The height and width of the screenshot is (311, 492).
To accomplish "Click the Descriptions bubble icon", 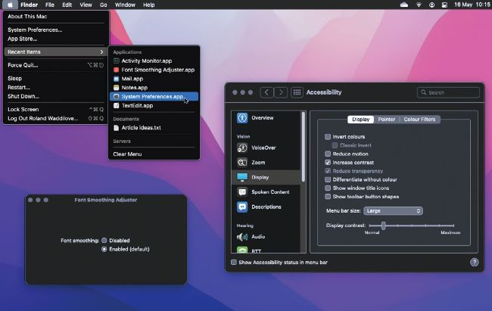I will pyautogui.click(x=242, y=207).
